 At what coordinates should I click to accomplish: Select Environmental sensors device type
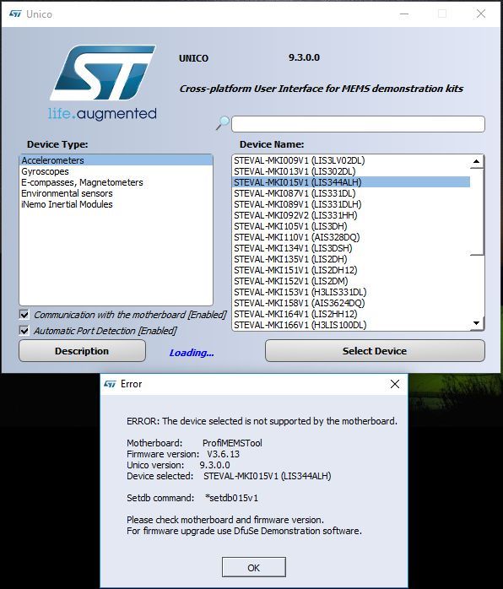(116, 193)
